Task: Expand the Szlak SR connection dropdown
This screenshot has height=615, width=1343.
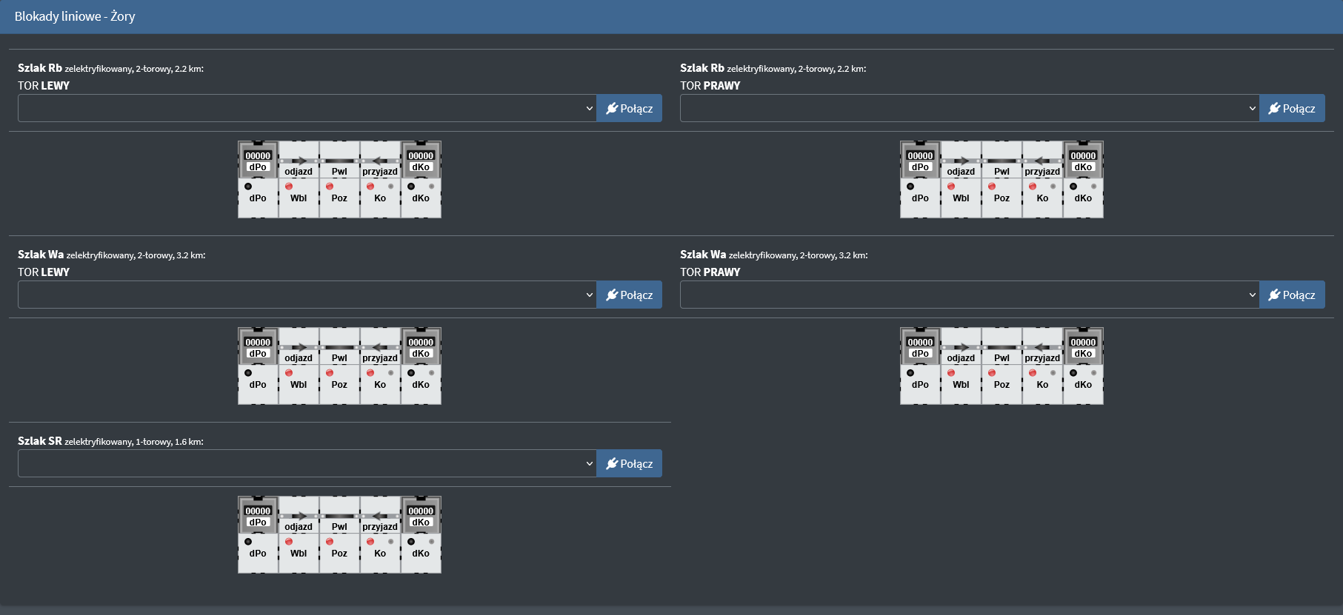Action: click(x=307, y=464)
